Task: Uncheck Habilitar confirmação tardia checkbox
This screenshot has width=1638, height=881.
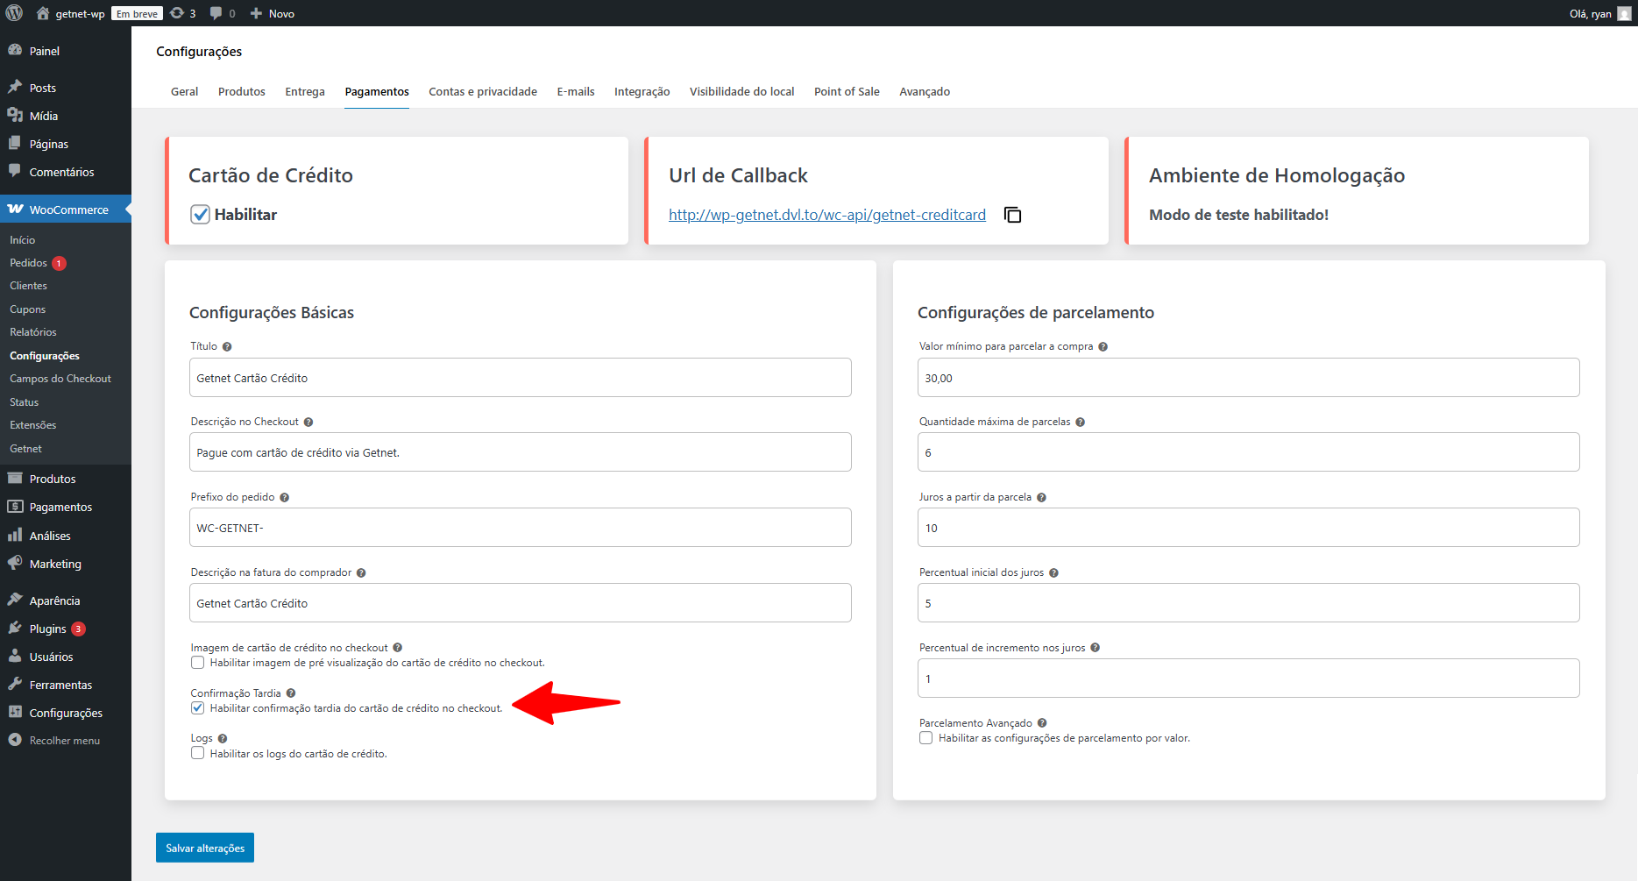Action: (x=198, y=708)
